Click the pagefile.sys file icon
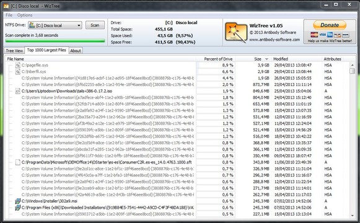Image resolution: width=360 pixels, height=223 pixels. point(18,65)
